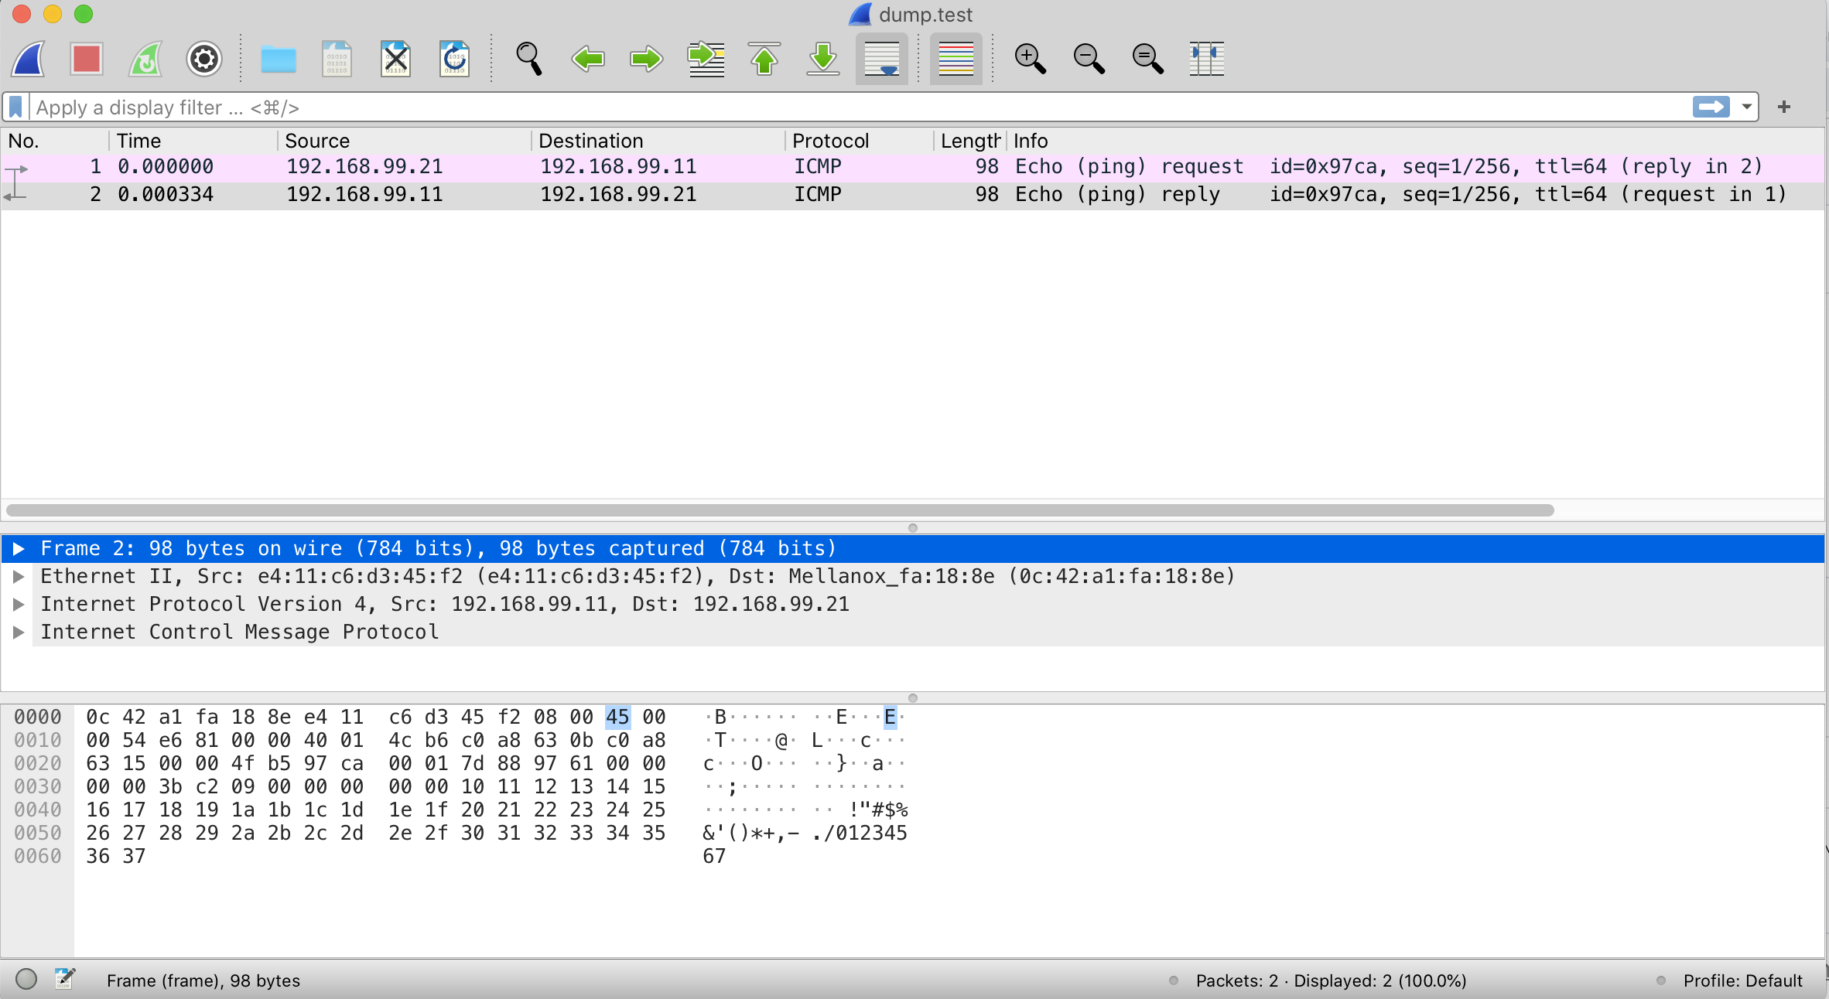
Task: Apply filter with the blue arrow button
Action: pyautogui.click(x=1711, y=107)
